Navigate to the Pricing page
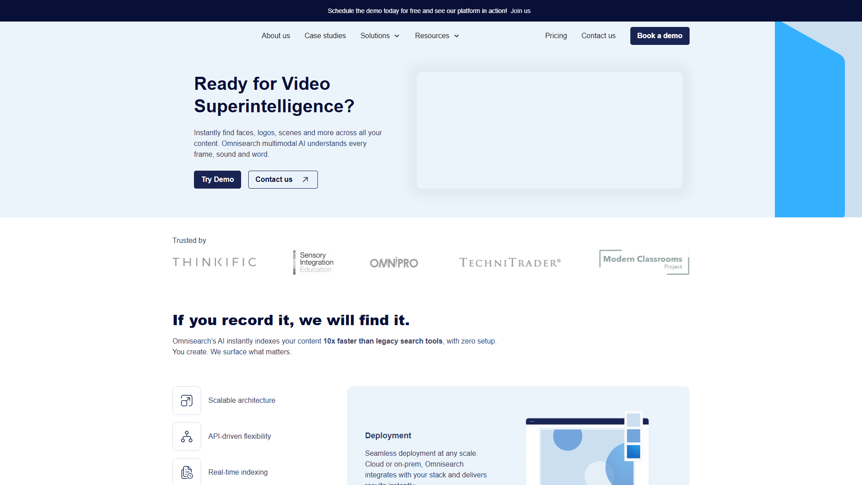The width and height of the screenshot is (862, 485). coord(556,36)
